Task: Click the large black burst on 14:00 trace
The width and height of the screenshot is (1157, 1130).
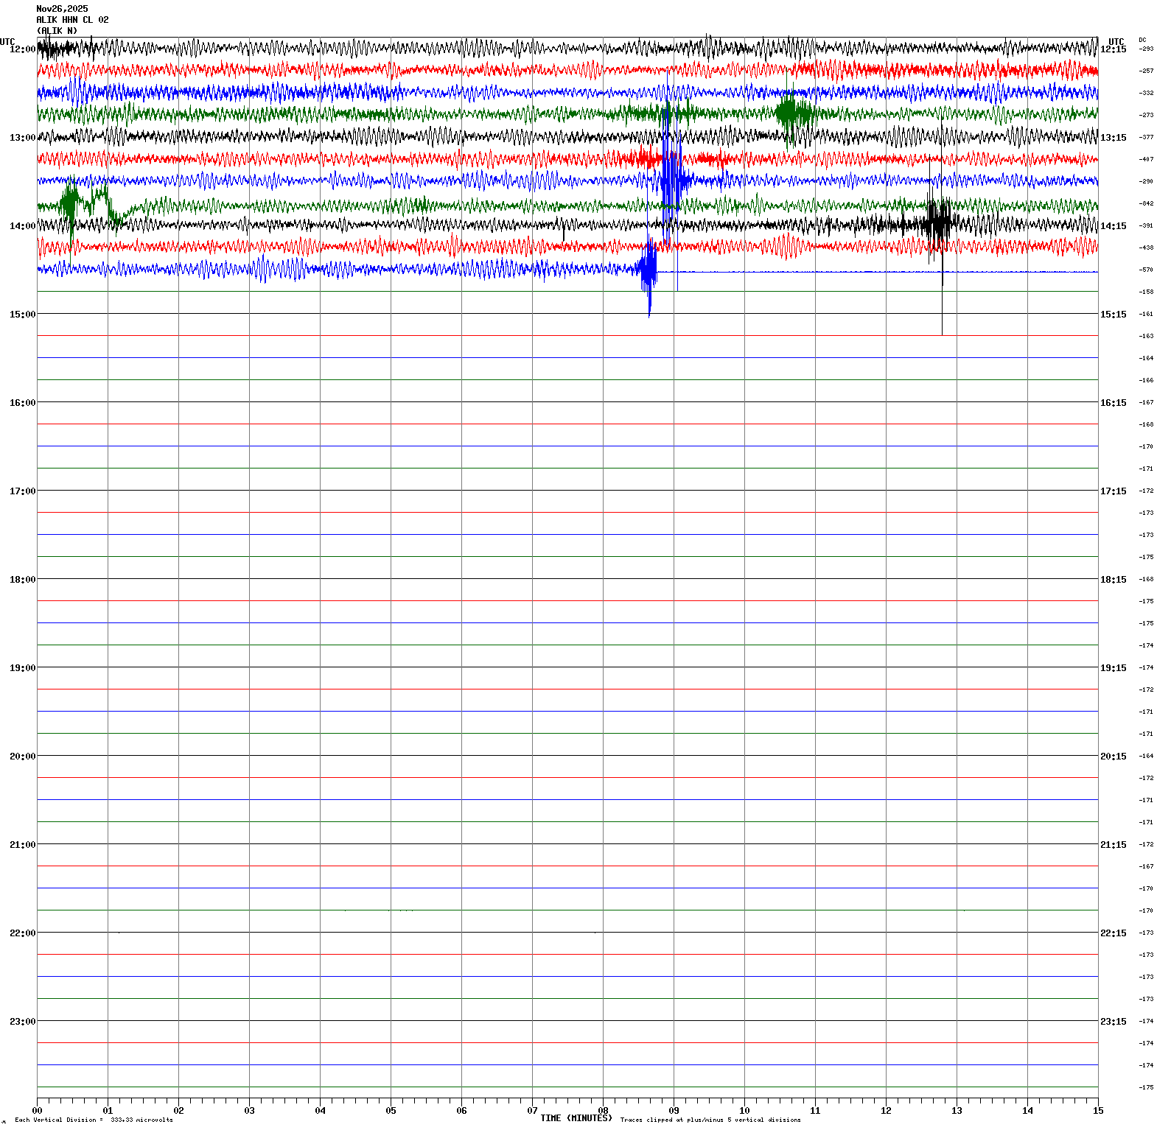Action: pos(939,221)
